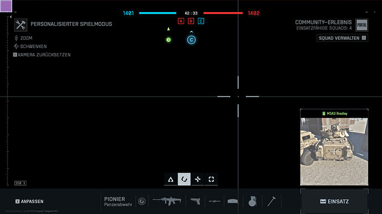Select the Assault class tab
The height and width of the screenshot is (214, 382).
(x=171, y=179)
